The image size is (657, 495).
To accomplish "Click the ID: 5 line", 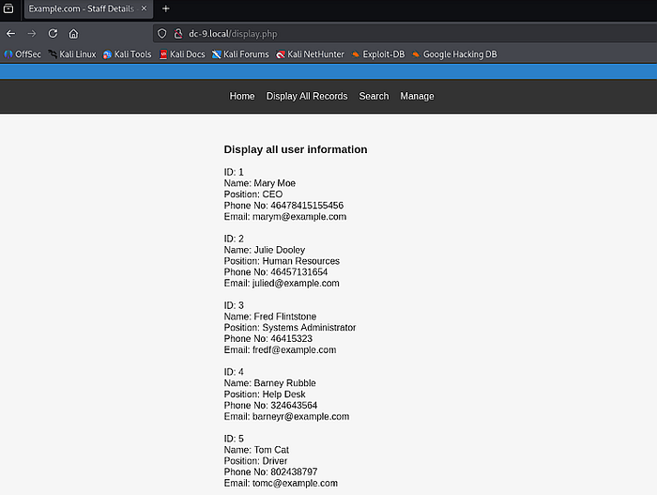I will [234, 439].
